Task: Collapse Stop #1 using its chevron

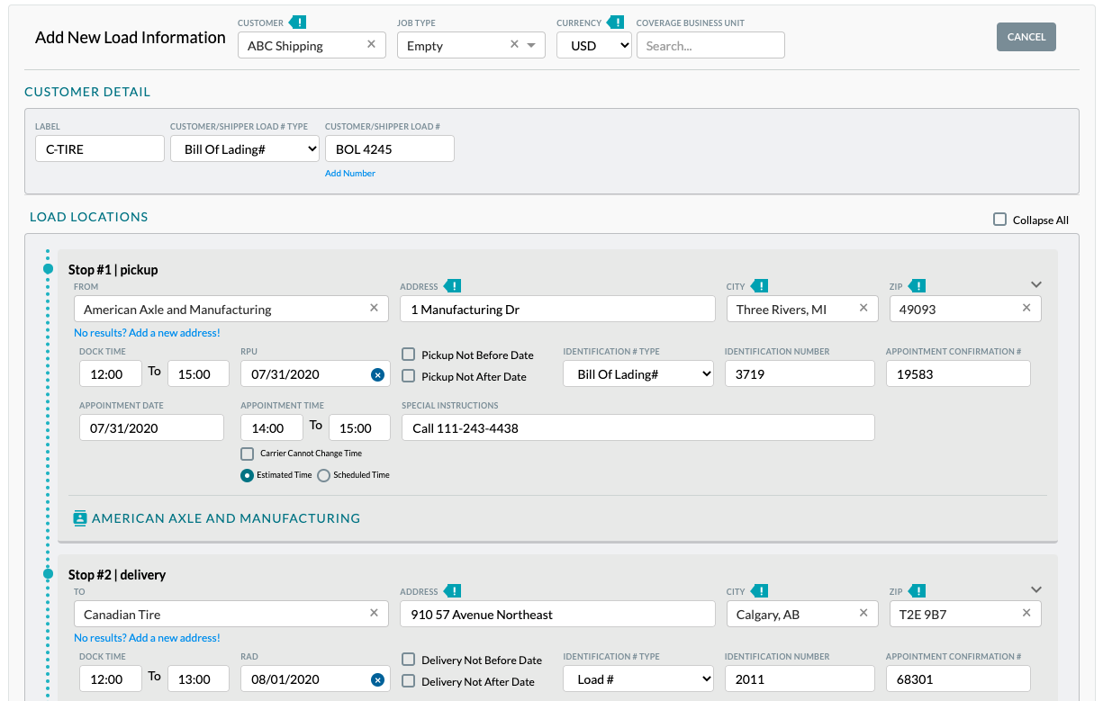Action: 1035,283
